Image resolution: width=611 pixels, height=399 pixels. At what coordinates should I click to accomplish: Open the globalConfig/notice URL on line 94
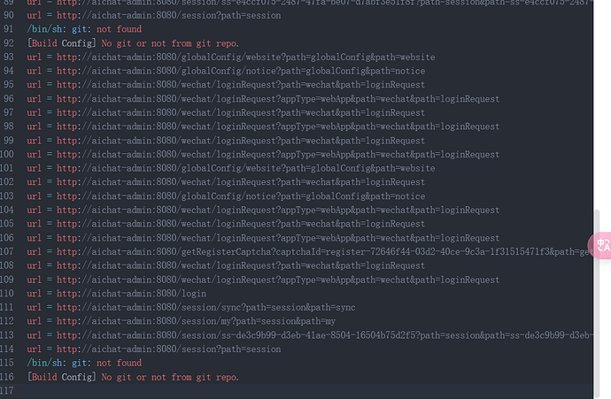point(241,71)
